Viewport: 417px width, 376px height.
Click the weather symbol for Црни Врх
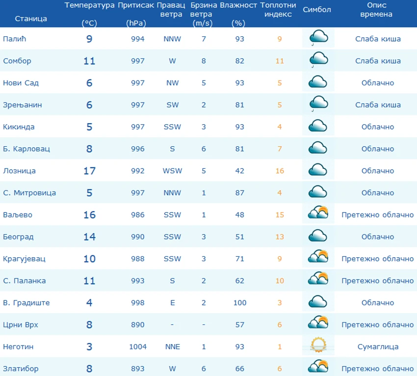point(318,322)
